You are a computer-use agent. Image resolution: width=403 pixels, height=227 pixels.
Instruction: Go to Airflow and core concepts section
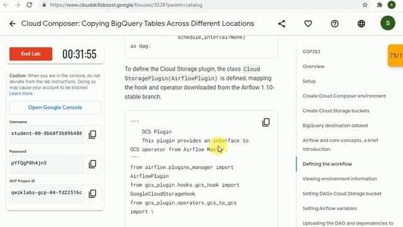click(340, 144)
